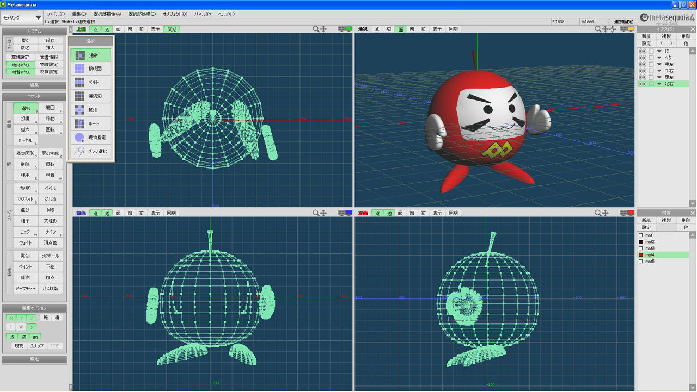This screenshot has width=697, height=392.
Task: Close the 材質 material panel with X
Action: (x=693, y=213)
